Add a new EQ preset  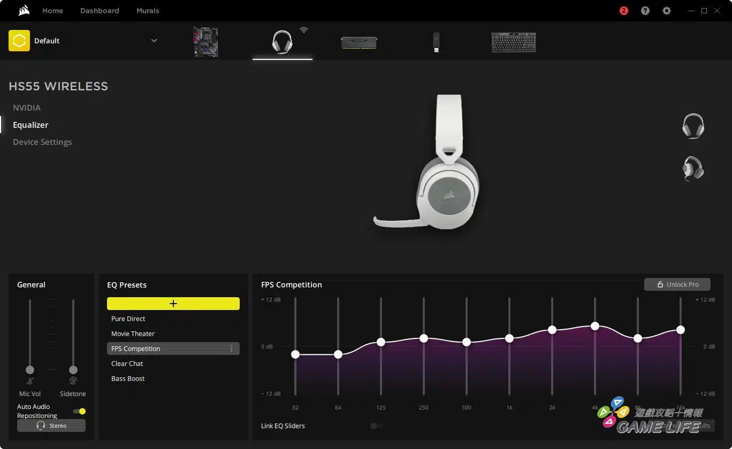coord(173,304)
